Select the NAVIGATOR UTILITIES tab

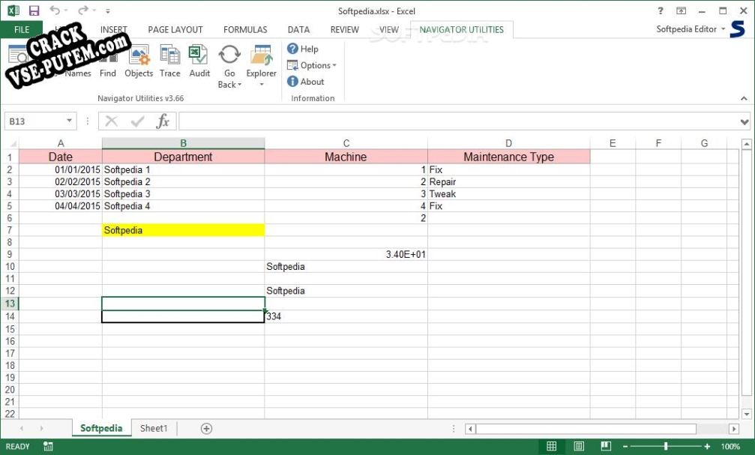click(x=461, y=29)
